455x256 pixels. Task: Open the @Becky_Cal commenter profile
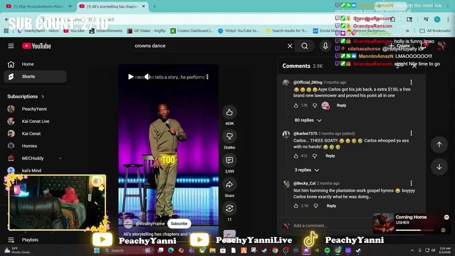pyautogui.click(x=304, y=183)
